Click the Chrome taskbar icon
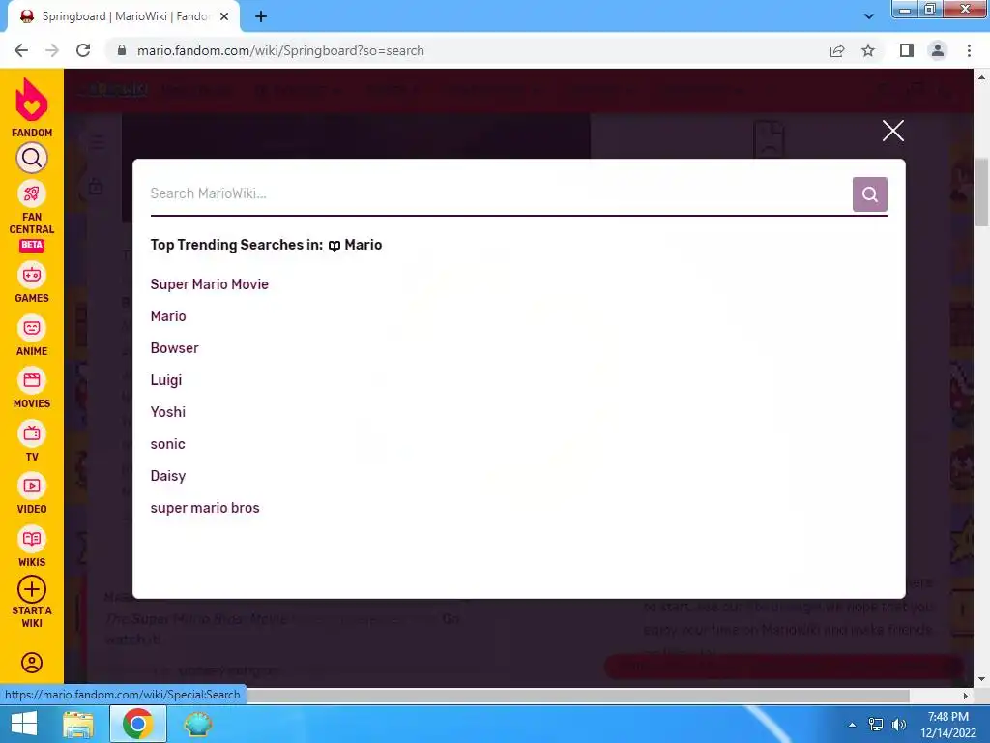990x743 pixels. [x=137, y=724]
